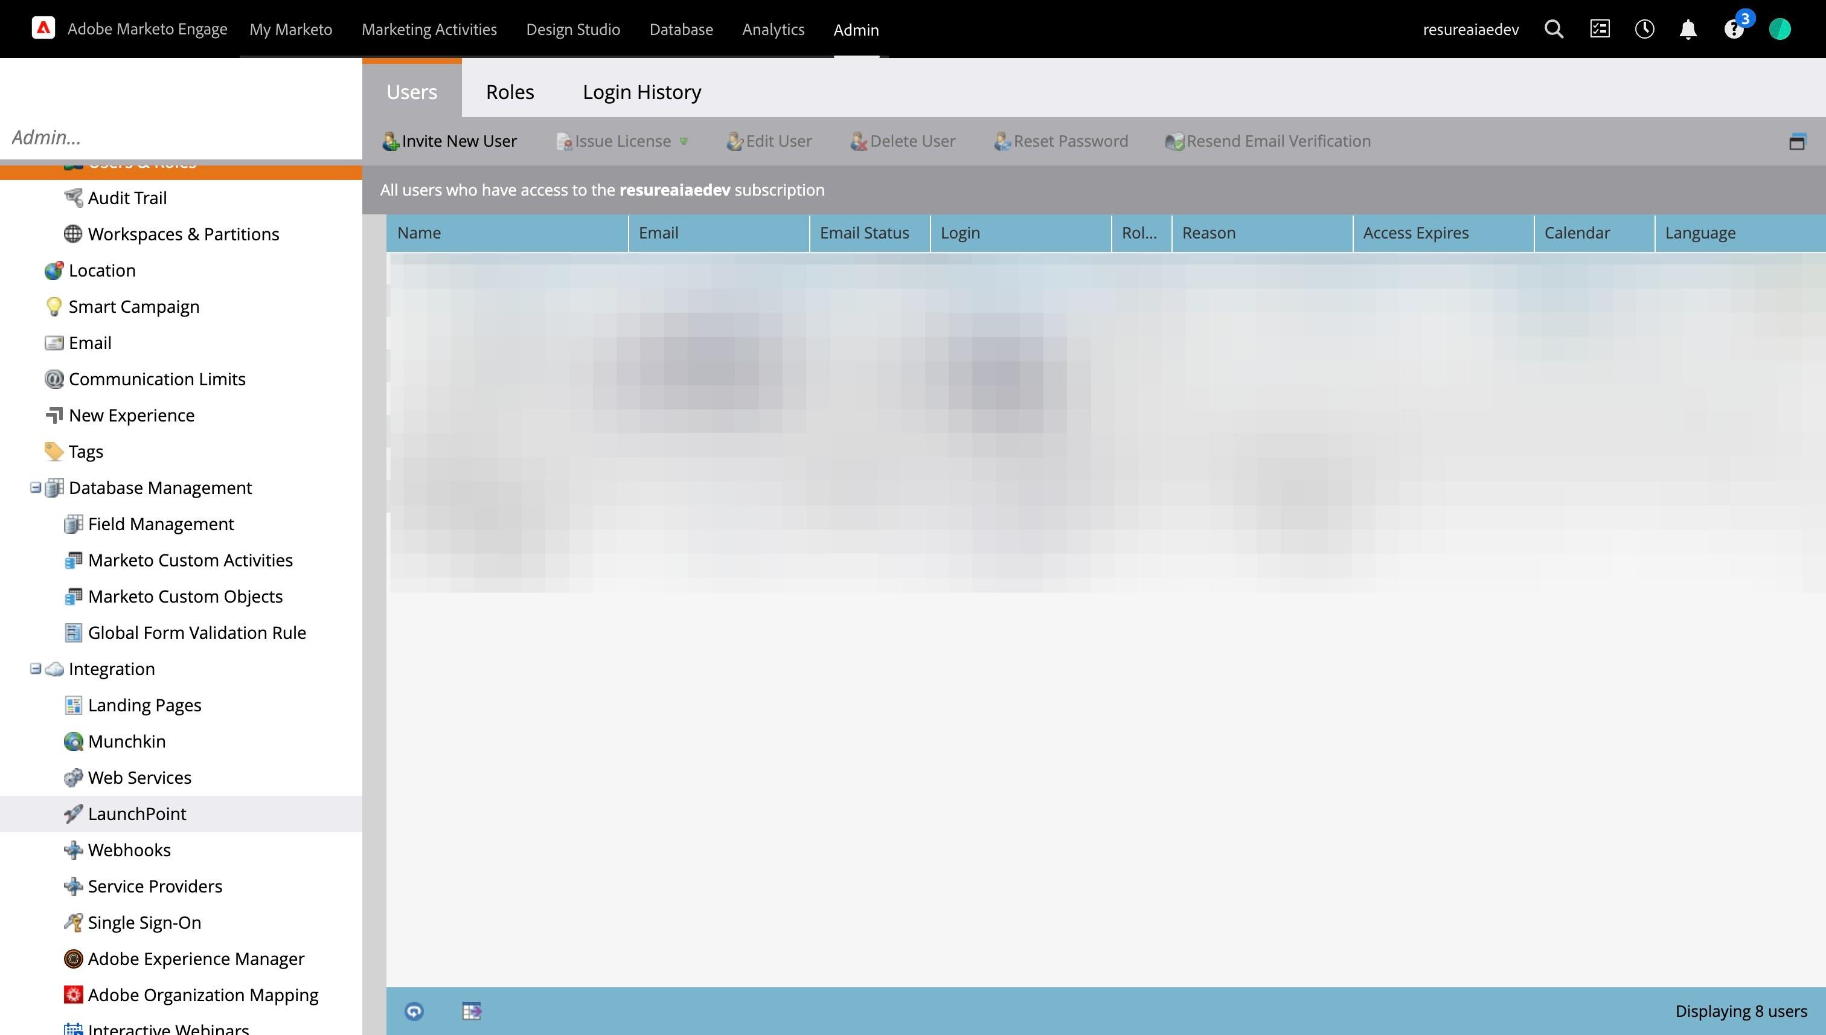Open the recent history clock icon
This screenshot has height=1035, width=1826.
click(1644, 29)
